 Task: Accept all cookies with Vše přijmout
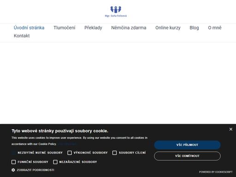tap(187, 145)
